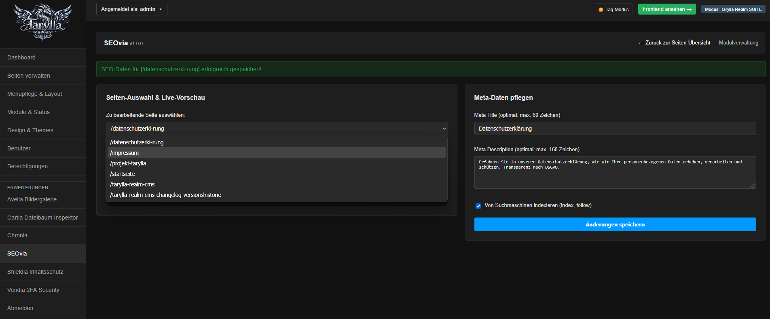Open Chronia in the sidebar

43,235
